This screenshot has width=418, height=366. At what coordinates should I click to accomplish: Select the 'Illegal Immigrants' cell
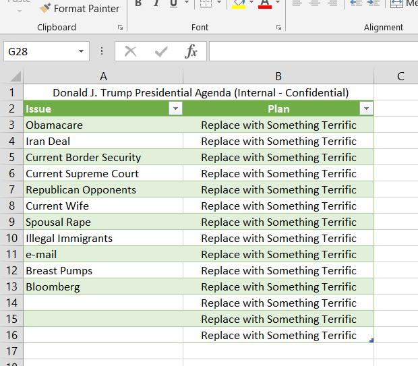103,239
